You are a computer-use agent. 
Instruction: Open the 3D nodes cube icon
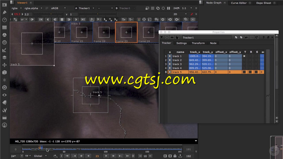click(x=5, y=72)
